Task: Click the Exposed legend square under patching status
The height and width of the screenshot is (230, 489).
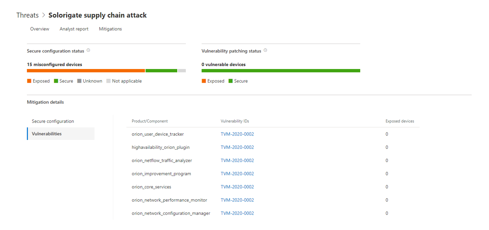Action: click(203, 80)
